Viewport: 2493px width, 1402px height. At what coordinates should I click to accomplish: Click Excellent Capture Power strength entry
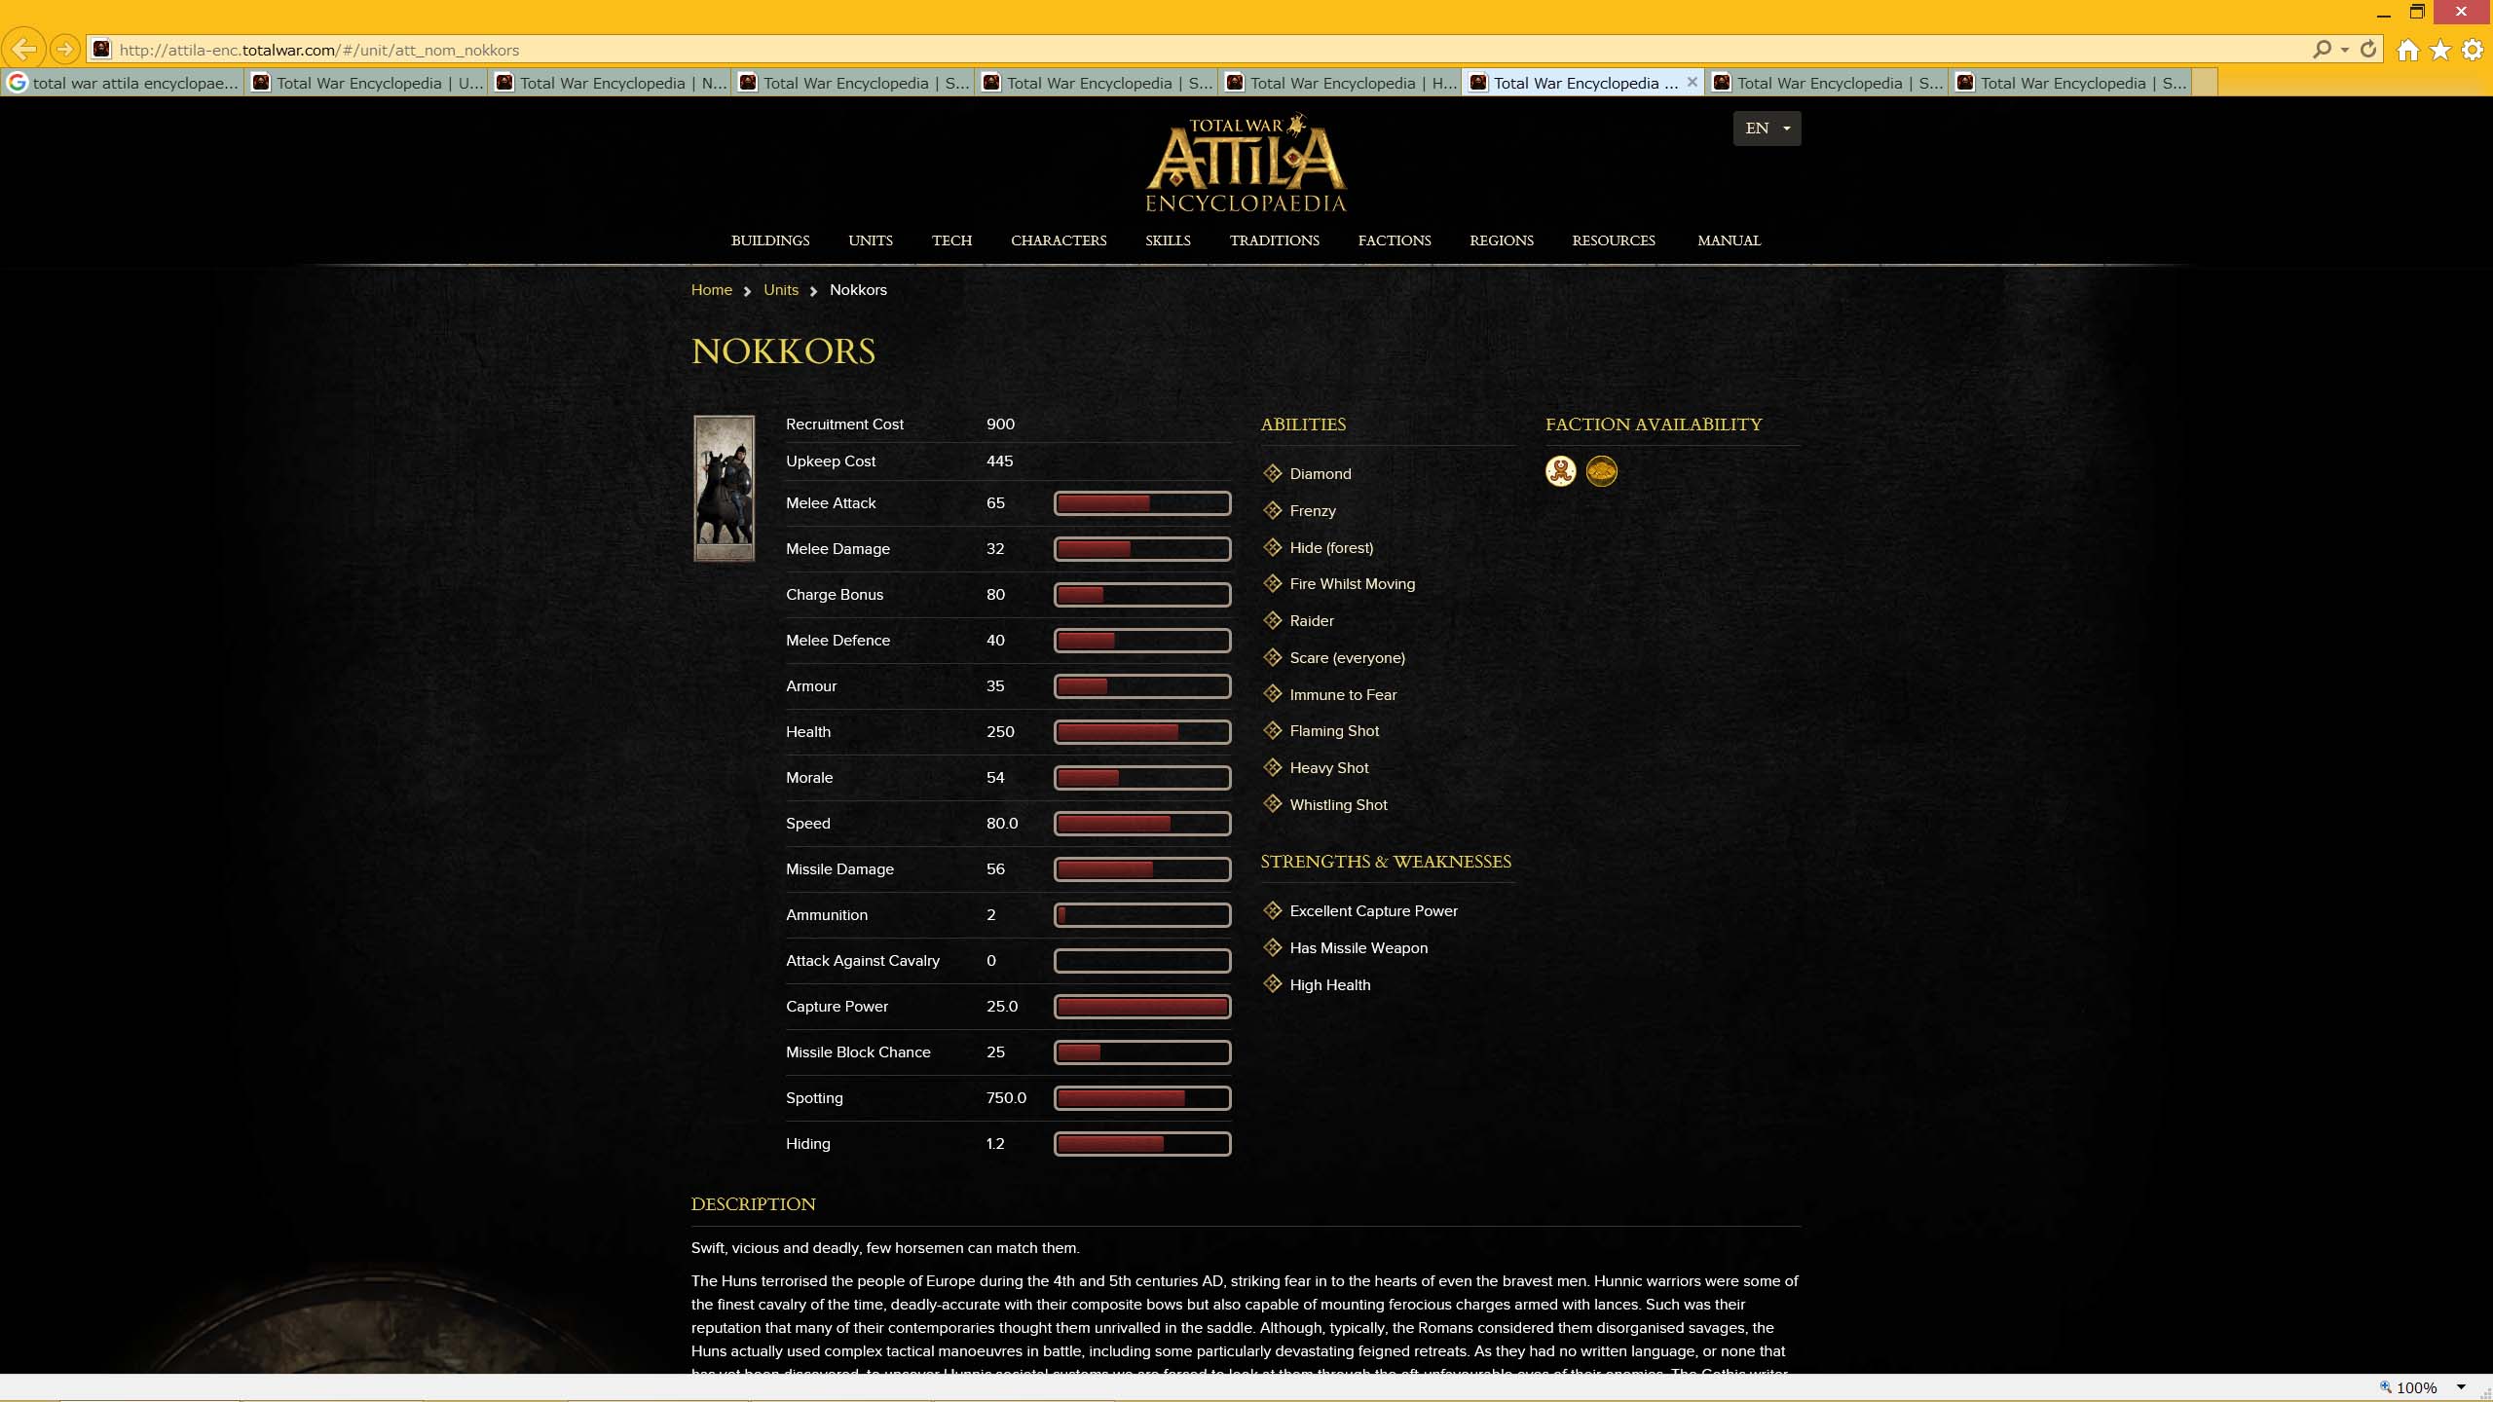1374,911
